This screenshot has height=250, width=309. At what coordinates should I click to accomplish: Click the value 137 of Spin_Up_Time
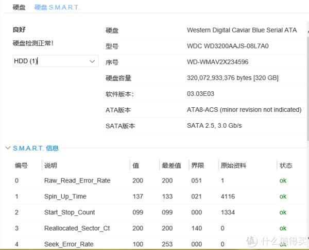tap(138, 196)
